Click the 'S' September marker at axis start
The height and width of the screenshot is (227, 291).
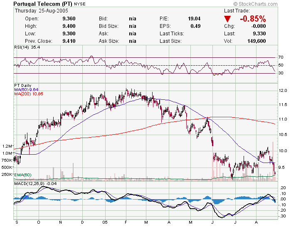pos(16,223)
